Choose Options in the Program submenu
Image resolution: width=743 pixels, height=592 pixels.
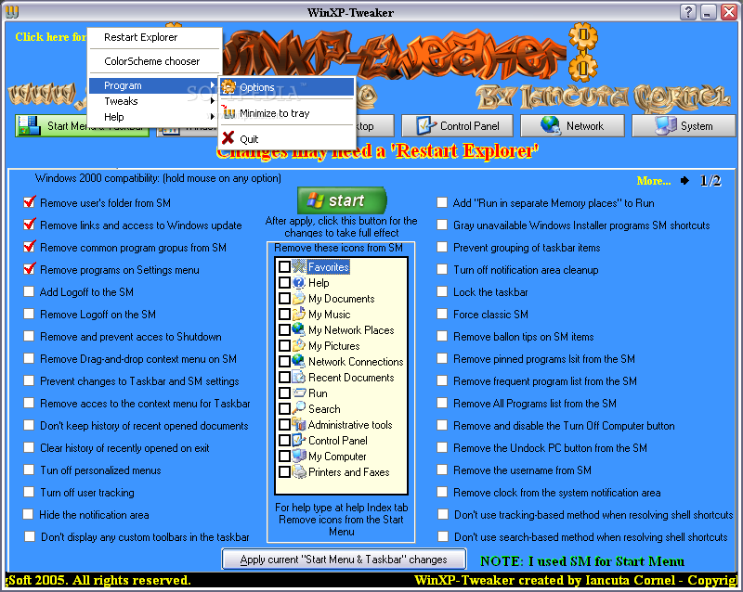click(287, 87)
